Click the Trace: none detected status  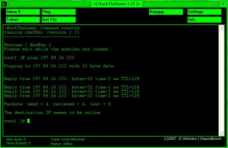67,139
